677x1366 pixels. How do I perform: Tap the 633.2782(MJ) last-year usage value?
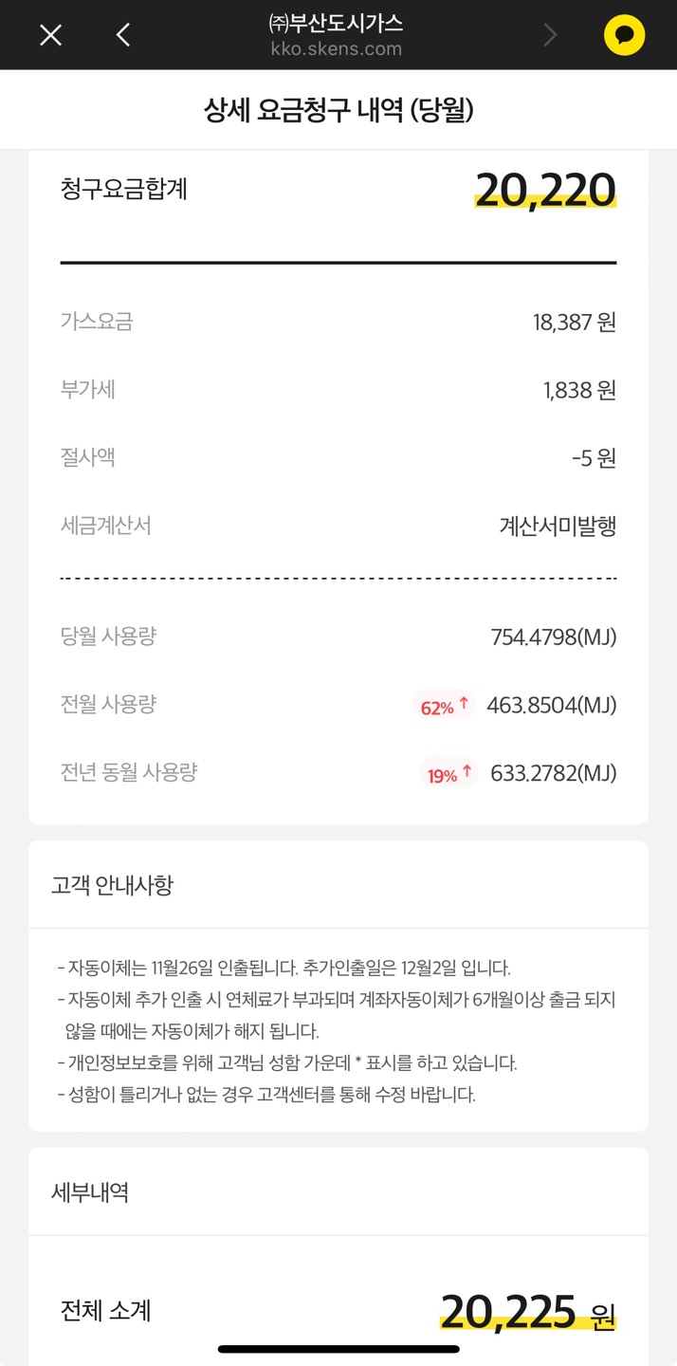[553, 774]
